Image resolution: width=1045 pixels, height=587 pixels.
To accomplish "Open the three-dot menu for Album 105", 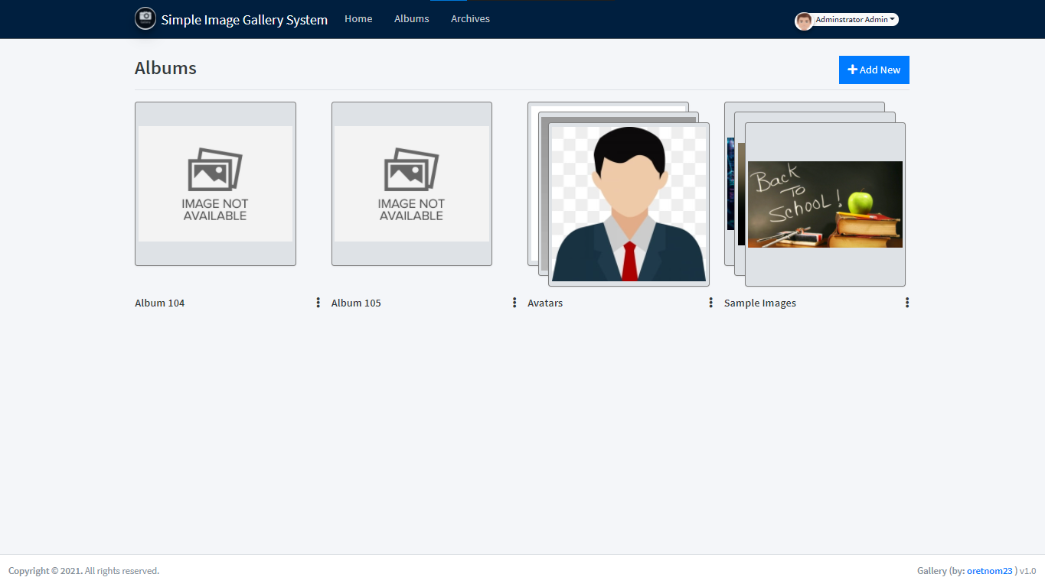I will [514, 303].
